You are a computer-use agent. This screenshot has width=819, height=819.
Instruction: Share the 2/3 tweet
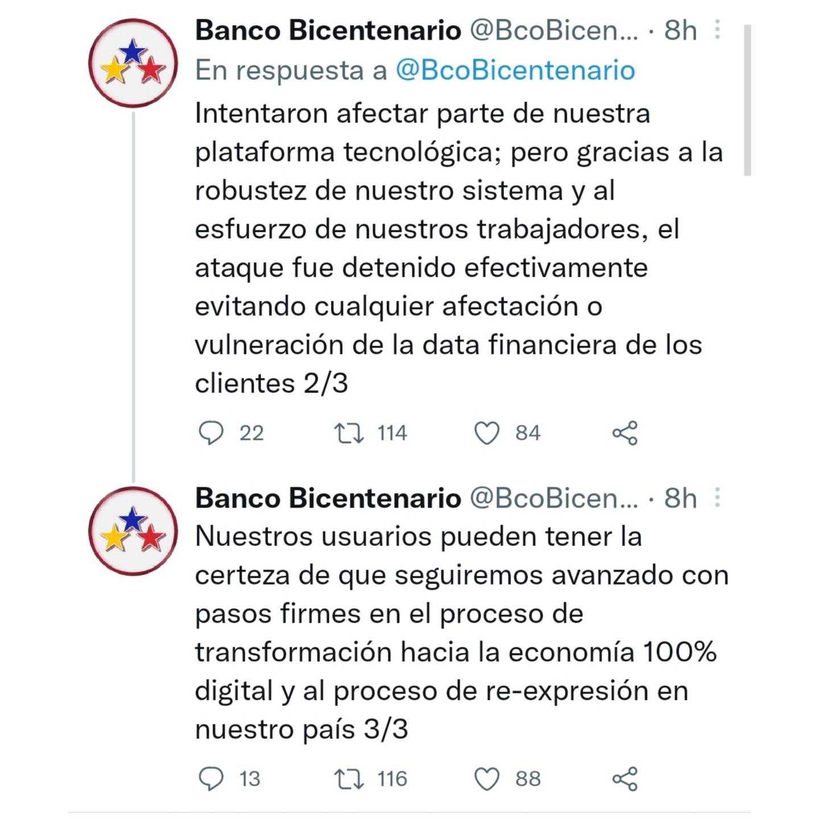624,433
